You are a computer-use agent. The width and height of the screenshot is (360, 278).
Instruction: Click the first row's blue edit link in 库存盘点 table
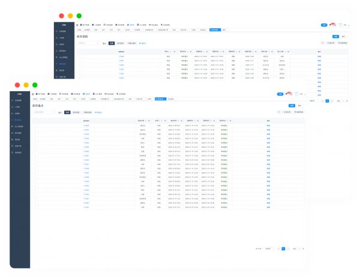click(268, 125)
